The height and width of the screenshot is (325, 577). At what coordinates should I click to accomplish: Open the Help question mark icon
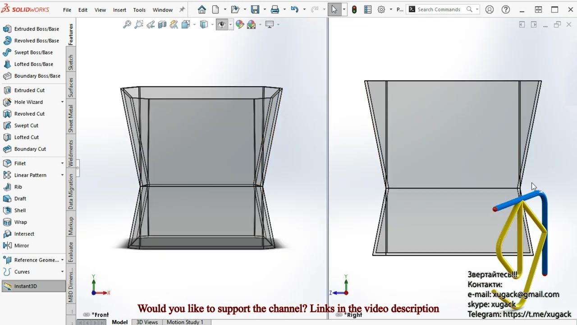(506, 9)
